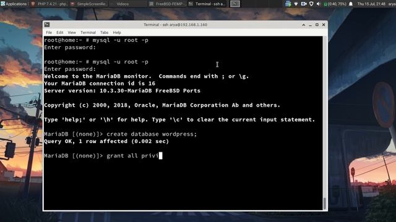Image resolution: width=396 pixels, height=222 pixels.
Task: Switch to the SimpleScreenRecorder taskbar window
Action: pos(88,4)
